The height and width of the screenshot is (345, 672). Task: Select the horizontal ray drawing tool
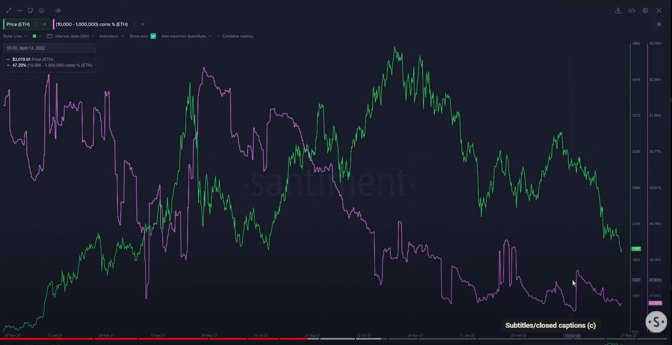tap(19, 10)
